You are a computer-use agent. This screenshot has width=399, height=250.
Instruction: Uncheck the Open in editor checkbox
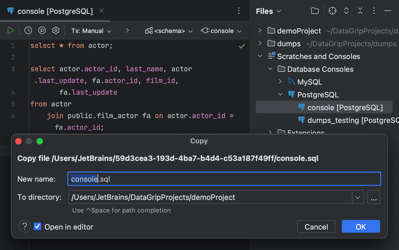(x=38, y=226)
